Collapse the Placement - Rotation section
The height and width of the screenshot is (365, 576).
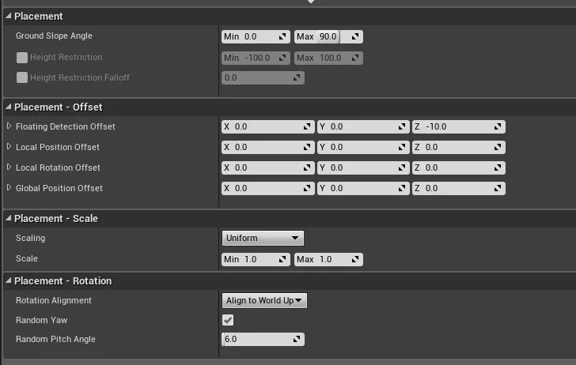pyautogui.click(x=9, y=280)
